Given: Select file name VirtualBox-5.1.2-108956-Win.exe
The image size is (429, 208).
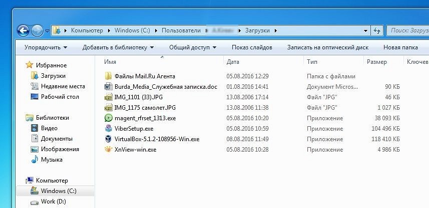Looking at the screenshot, I should pos(157,139).
